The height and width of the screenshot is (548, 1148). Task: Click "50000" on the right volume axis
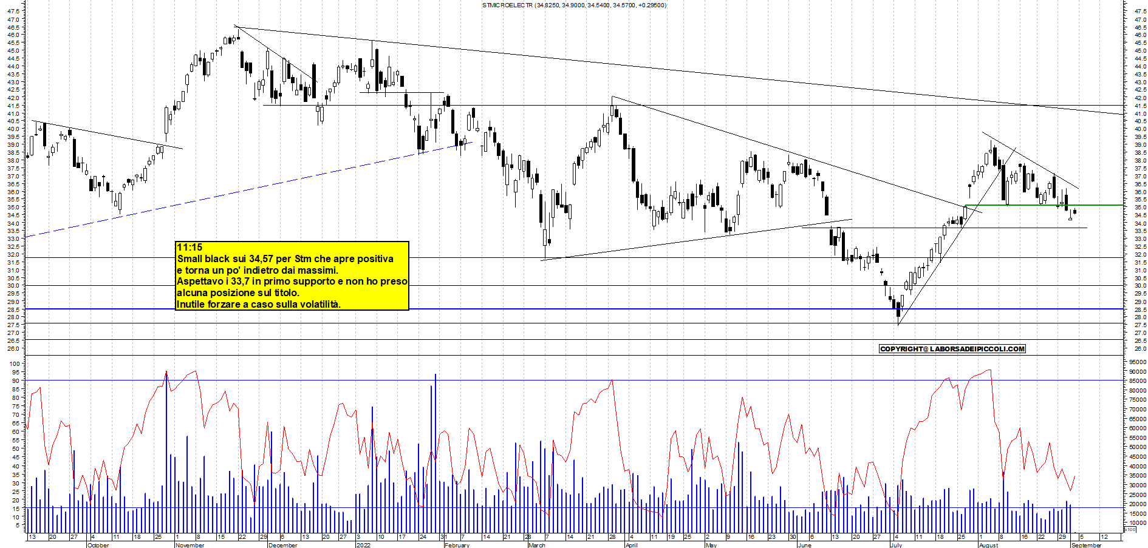click(1138, 447)
